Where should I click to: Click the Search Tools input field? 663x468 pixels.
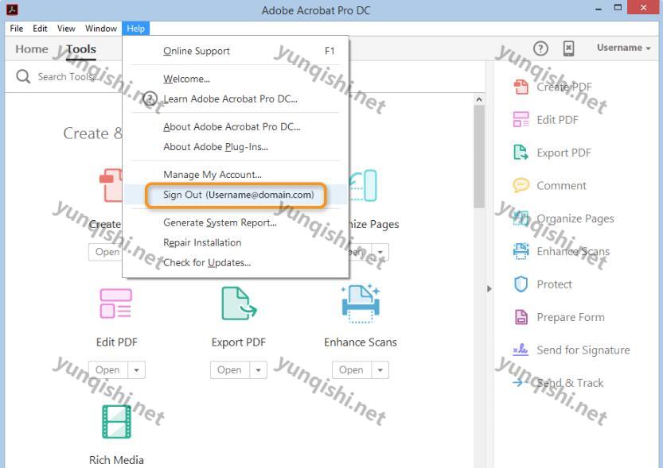coord(245,77)
